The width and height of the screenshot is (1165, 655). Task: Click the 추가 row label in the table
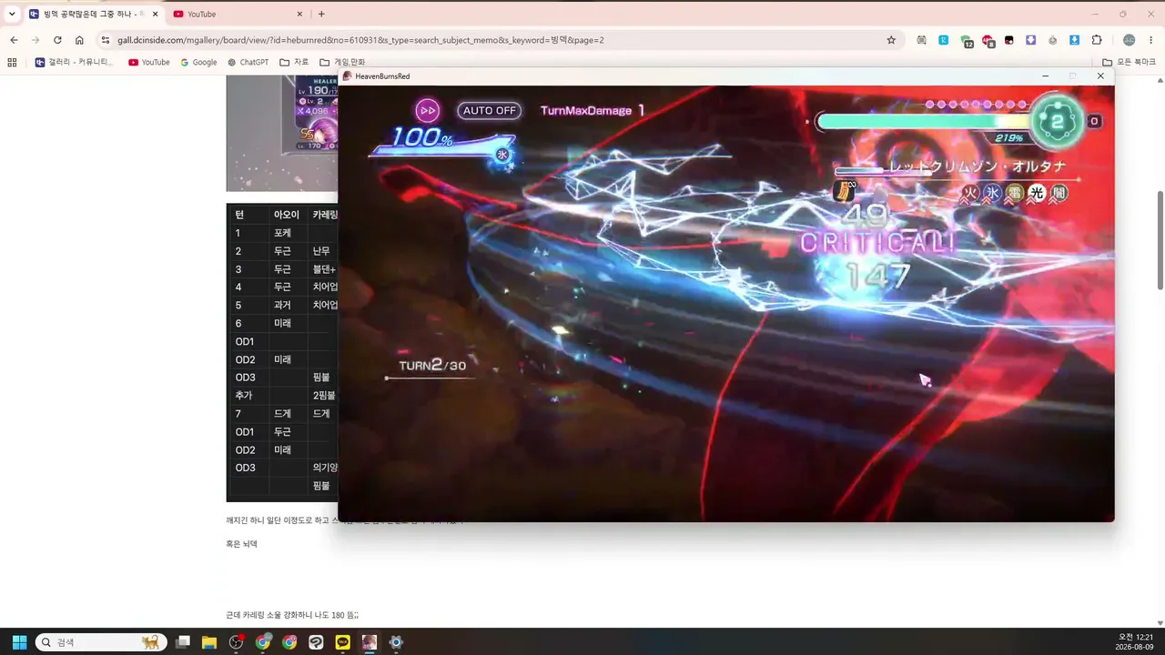[x=243, y=396]
